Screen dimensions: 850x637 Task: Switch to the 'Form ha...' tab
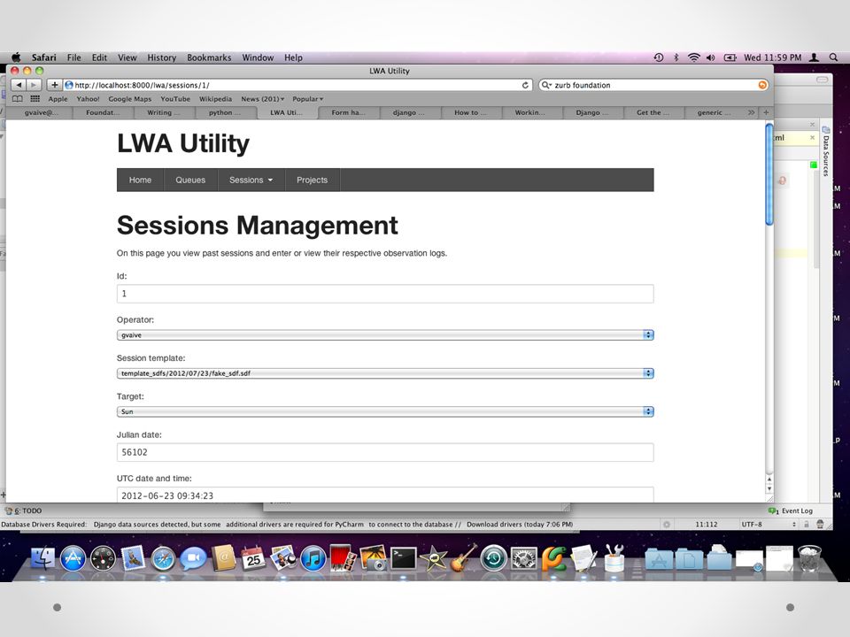(348, 112)
